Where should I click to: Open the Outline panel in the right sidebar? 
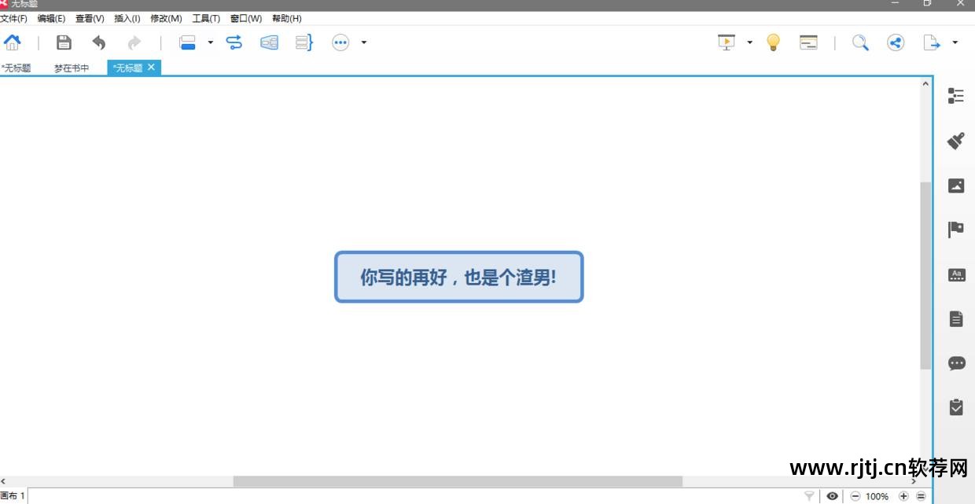[x=956, y=95]
